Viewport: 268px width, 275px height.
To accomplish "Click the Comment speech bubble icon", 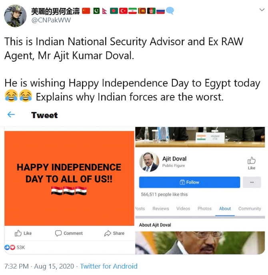I will point(58,233).
